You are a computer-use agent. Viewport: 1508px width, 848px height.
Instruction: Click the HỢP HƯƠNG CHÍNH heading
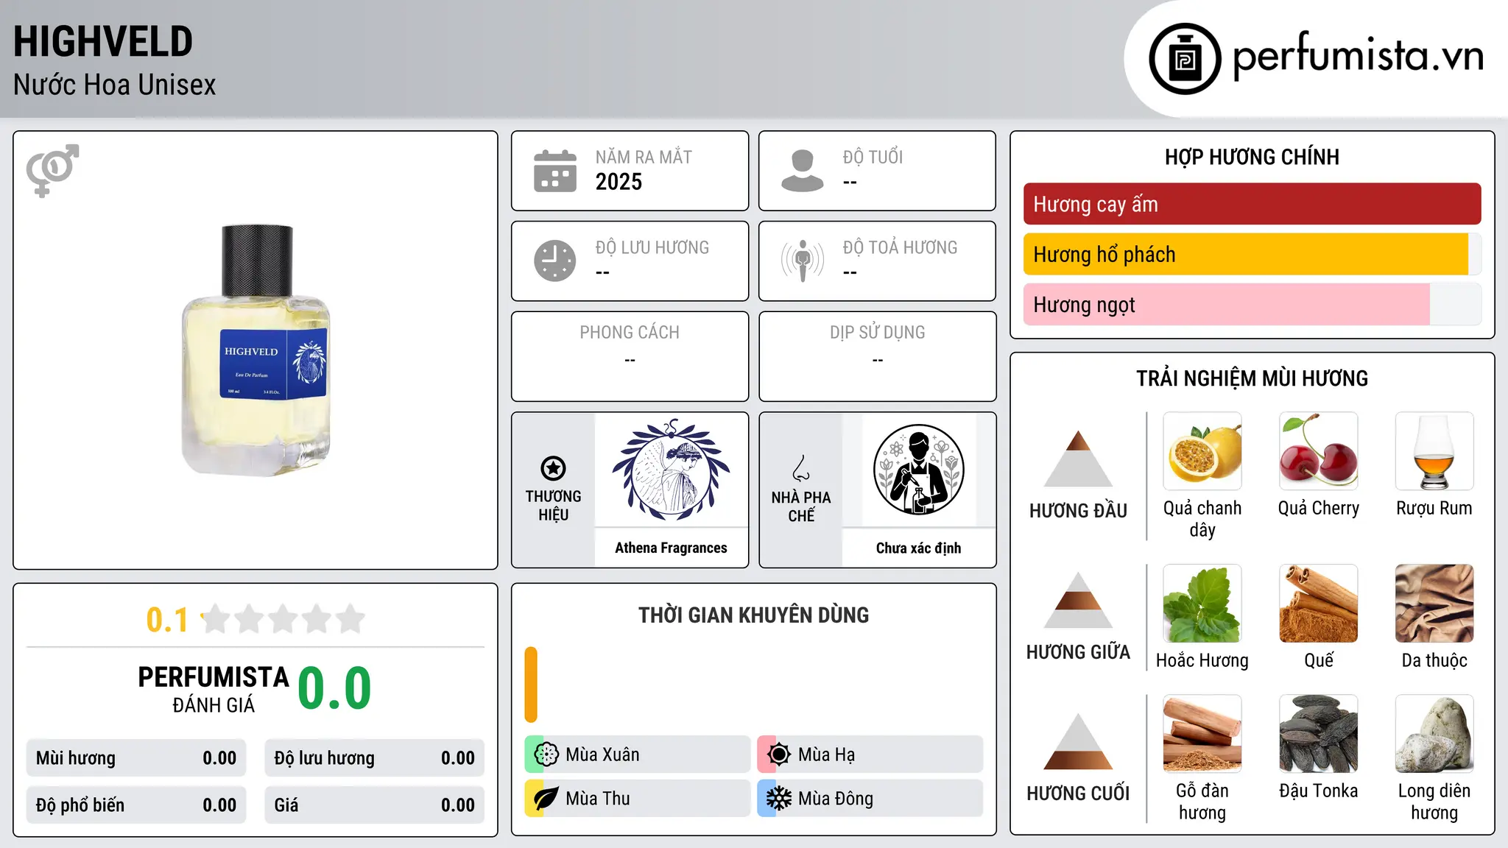[1252, 157]
